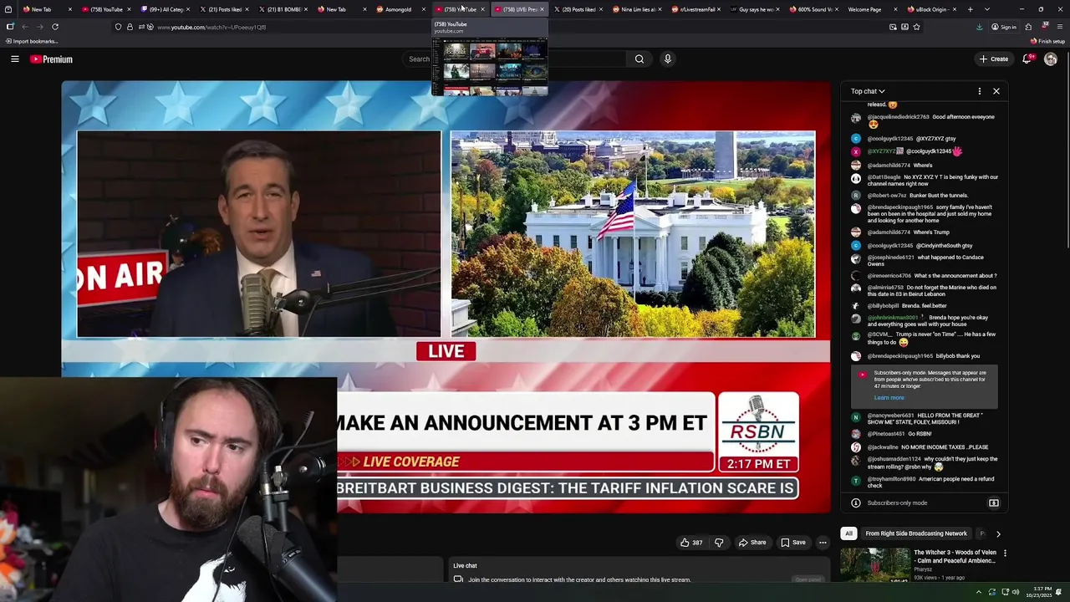Expand the Top chat dropdown
This screenshot has width=1070, height=602.
(868, 91)
